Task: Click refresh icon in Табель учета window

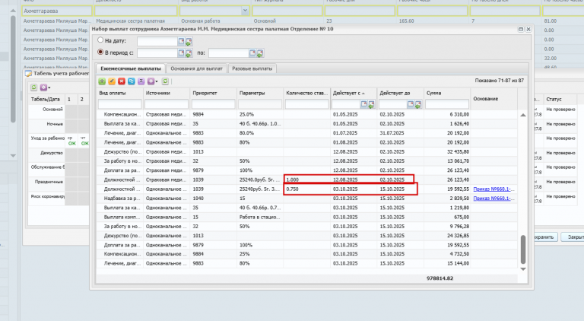Action: click(x=33, y=87)
